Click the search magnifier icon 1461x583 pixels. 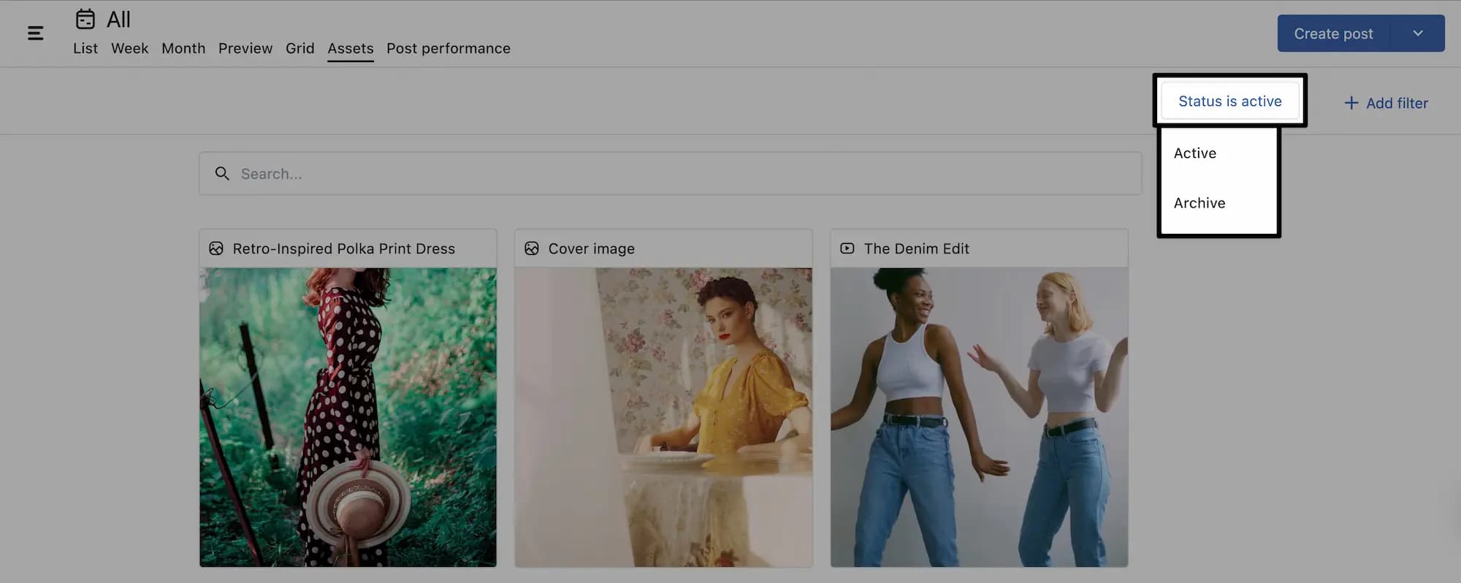pyautogui.click(x=222, y=173)
